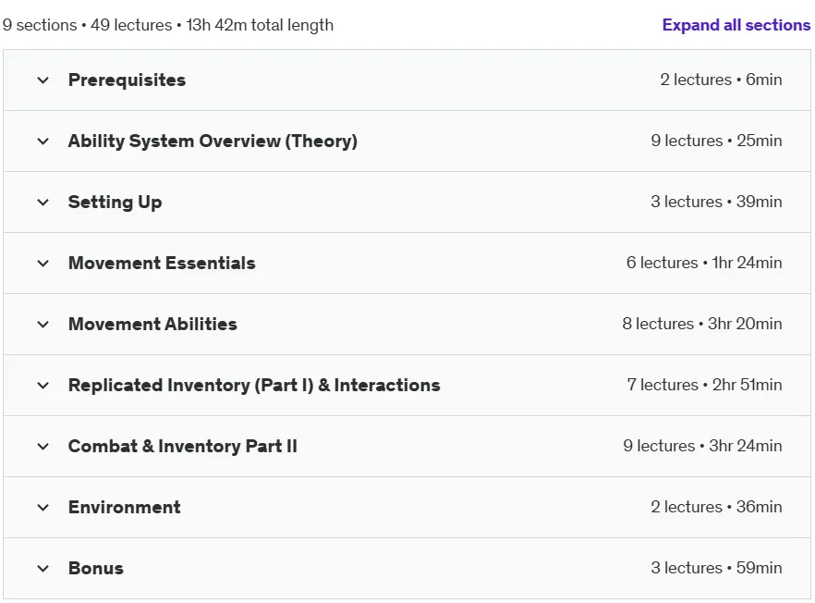815x603 pixels.
Task: Click Bonus row's 3 lectures • 59min
Action: pos(716,568)
